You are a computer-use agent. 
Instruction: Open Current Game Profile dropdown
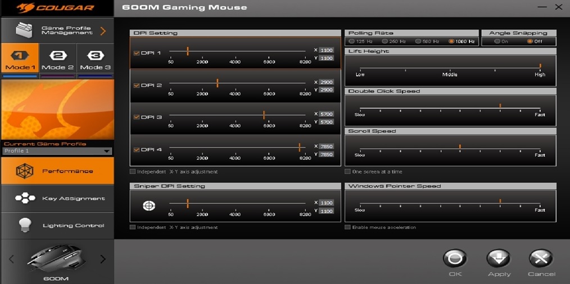[57, 151]
